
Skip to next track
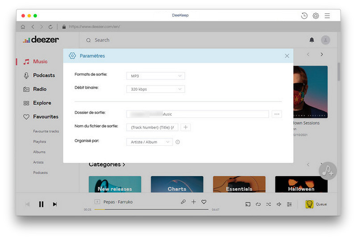[x=54, y=204]
